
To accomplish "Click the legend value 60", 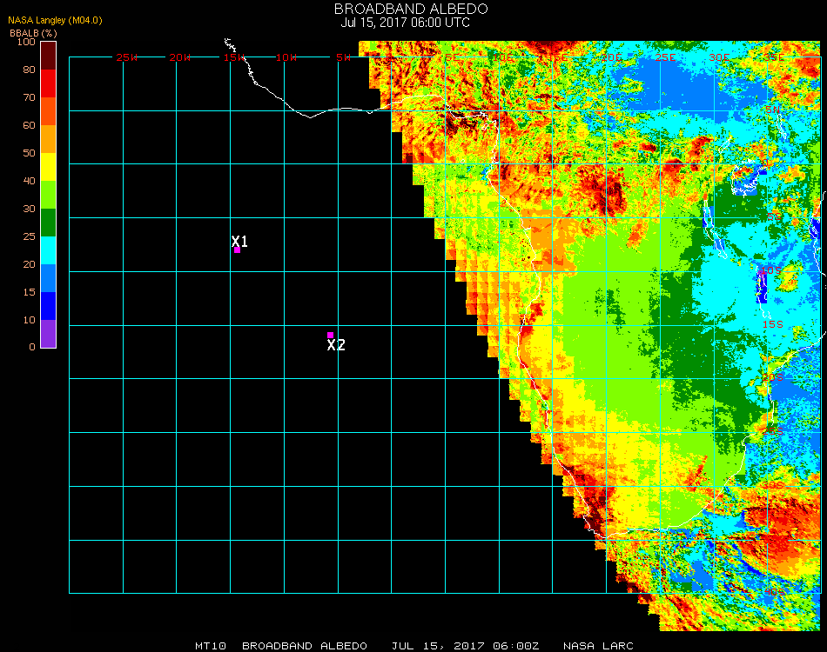I will click(29, 125).
